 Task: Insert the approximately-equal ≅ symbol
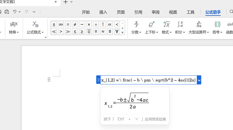coord(96,32)
